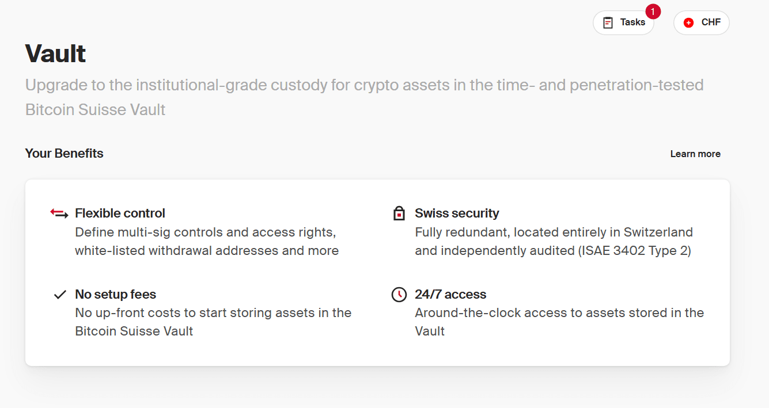Click the Around-the-clock access description
The image size is (769, 408).
click(x=559, y=313)
